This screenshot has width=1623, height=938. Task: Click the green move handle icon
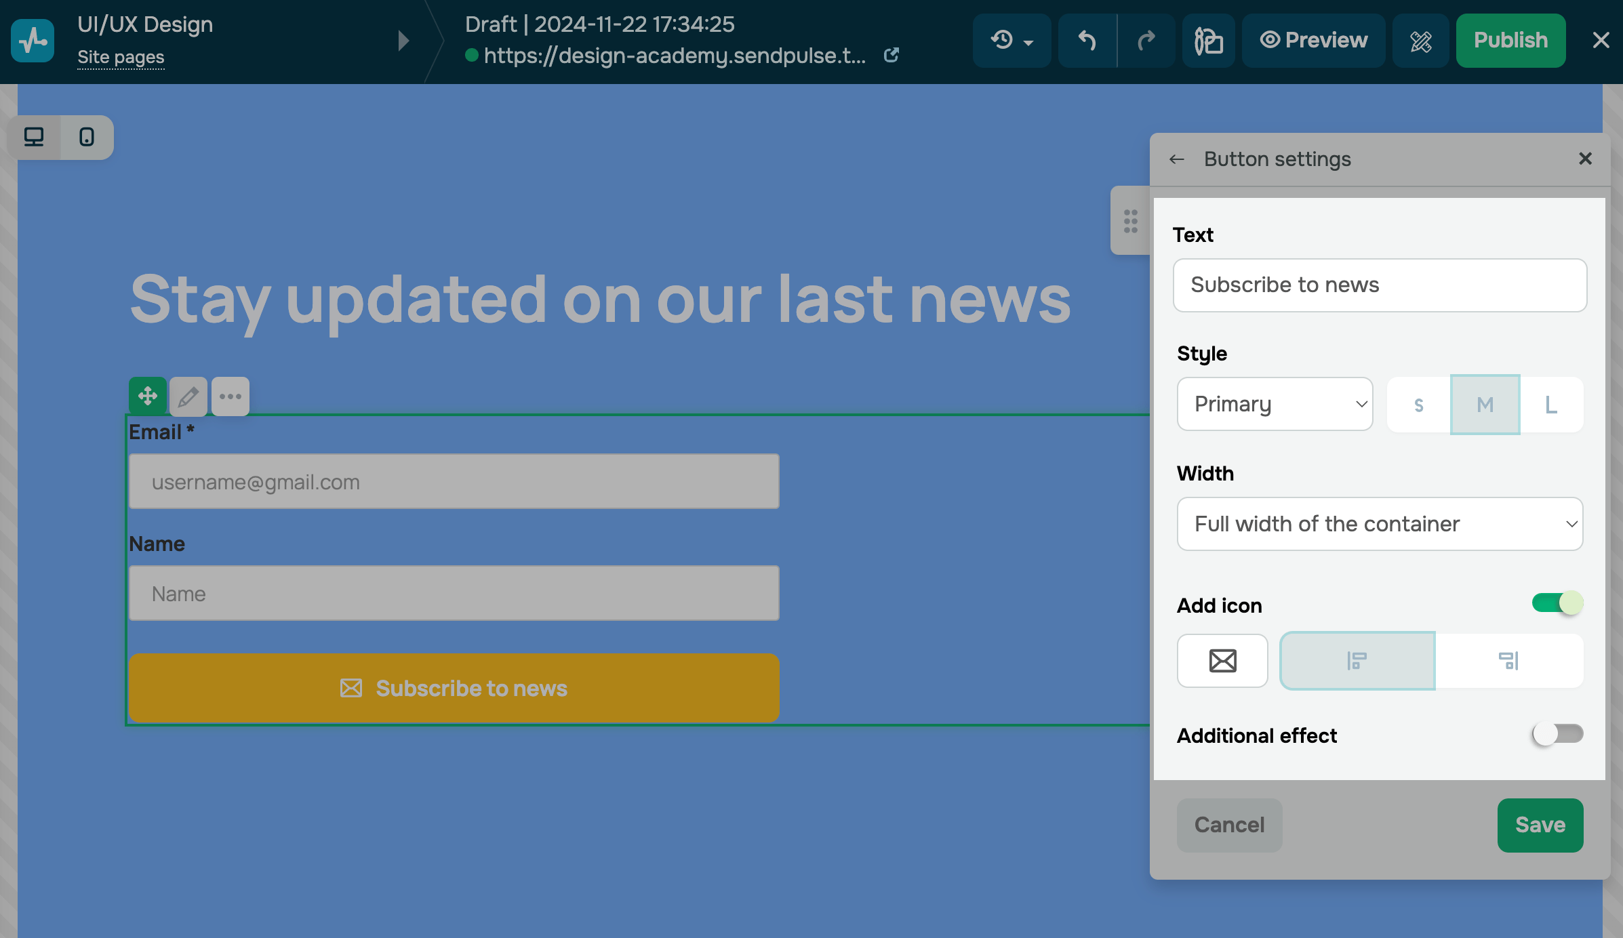coord(148,396)
